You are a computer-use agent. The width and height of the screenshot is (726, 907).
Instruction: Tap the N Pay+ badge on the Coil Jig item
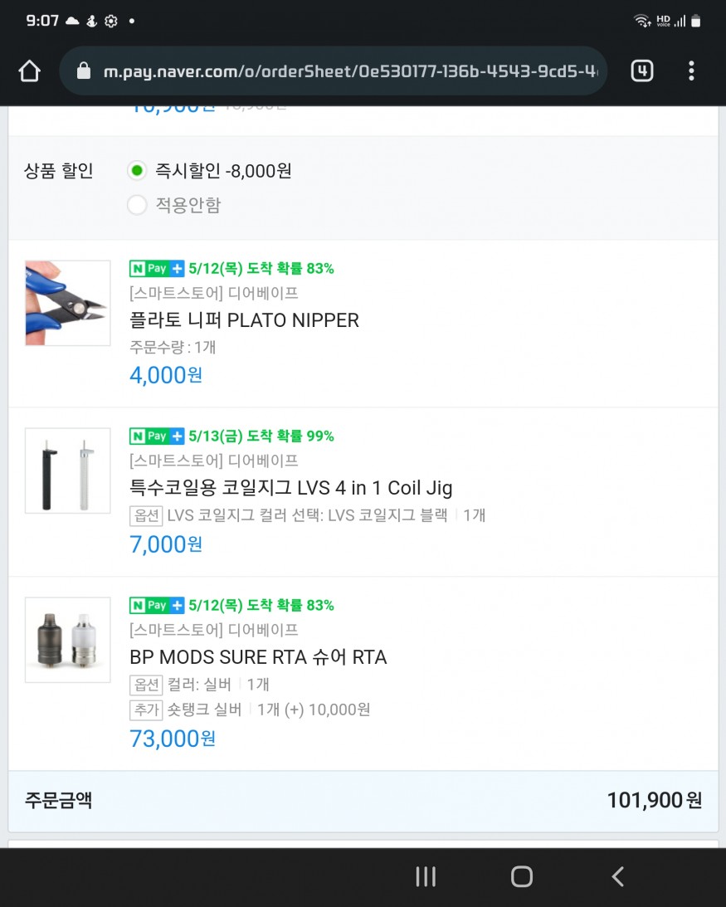click(157, 436)
